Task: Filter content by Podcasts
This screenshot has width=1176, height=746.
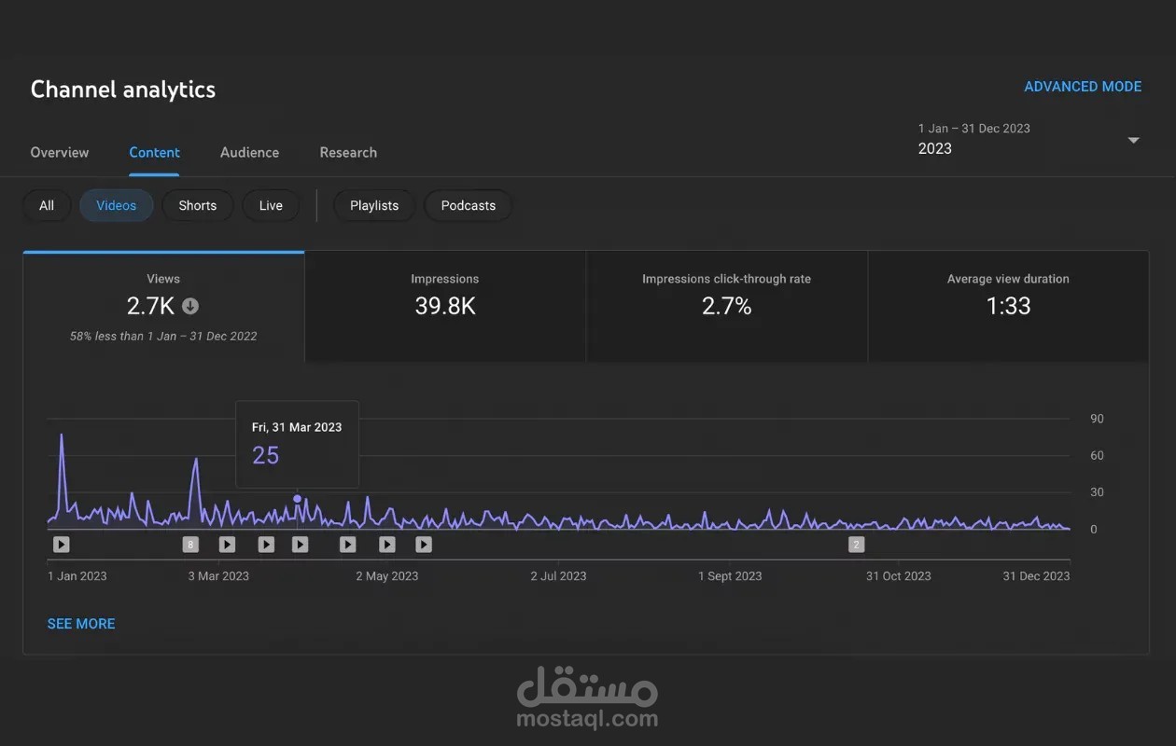Action: point(469,205)
